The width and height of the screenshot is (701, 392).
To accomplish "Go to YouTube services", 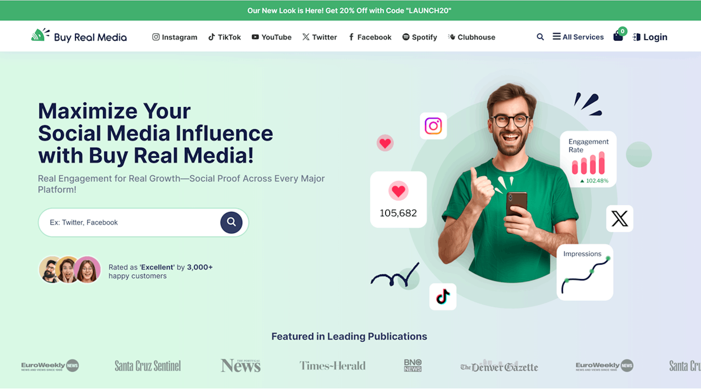I will tap(271, 37).
